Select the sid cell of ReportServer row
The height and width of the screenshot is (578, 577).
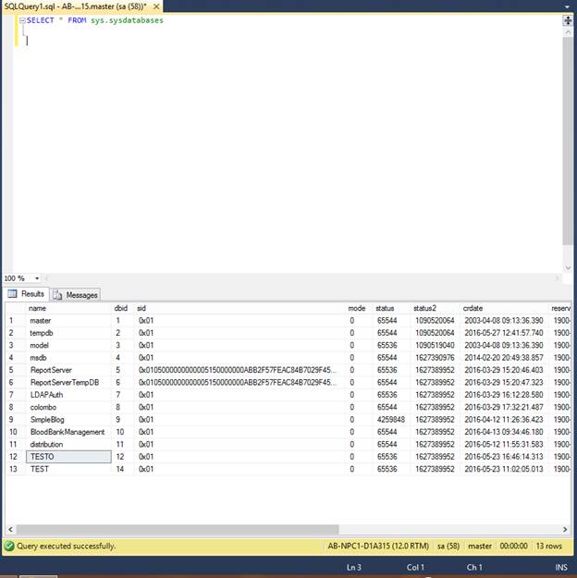coord(240,370)
